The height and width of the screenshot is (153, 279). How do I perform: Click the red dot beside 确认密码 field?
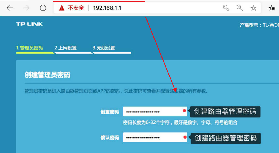[x=185, y=137]
